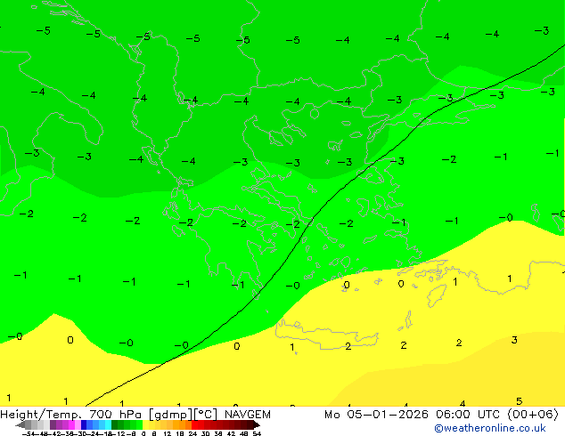Screen dimensions: 565x436
Task: Click the cyan swatch in the color legend
Action: [108, 424]
